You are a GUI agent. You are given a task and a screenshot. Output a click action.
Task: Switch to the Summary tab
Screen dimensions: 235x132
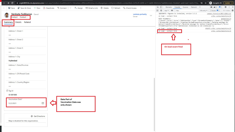pos(8,22)
